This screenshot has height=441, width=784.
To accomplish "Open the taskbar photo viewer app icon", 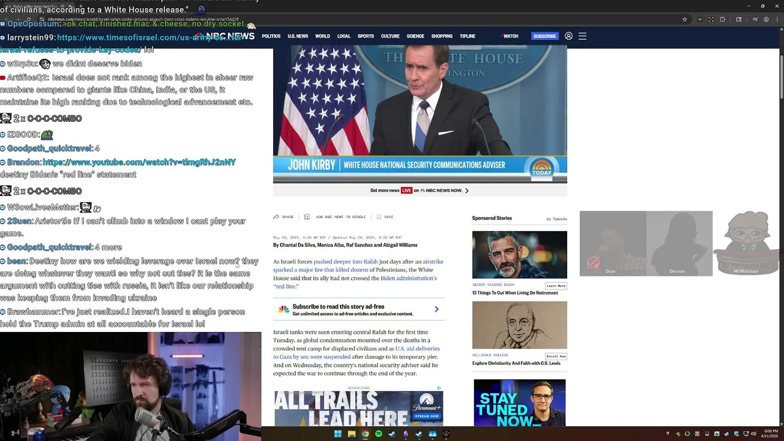I will [x=432, y=434].
